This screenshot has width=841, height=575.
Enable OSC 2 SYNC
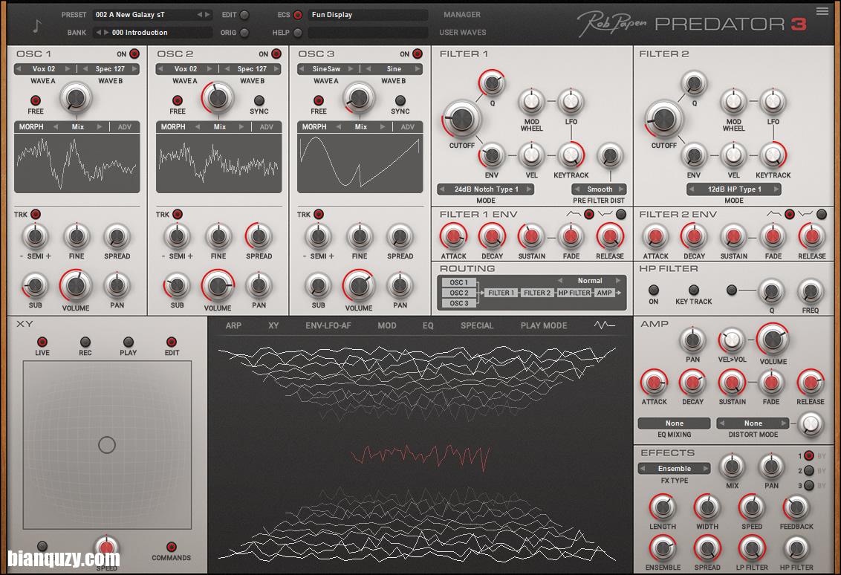[x=259, y=100]
